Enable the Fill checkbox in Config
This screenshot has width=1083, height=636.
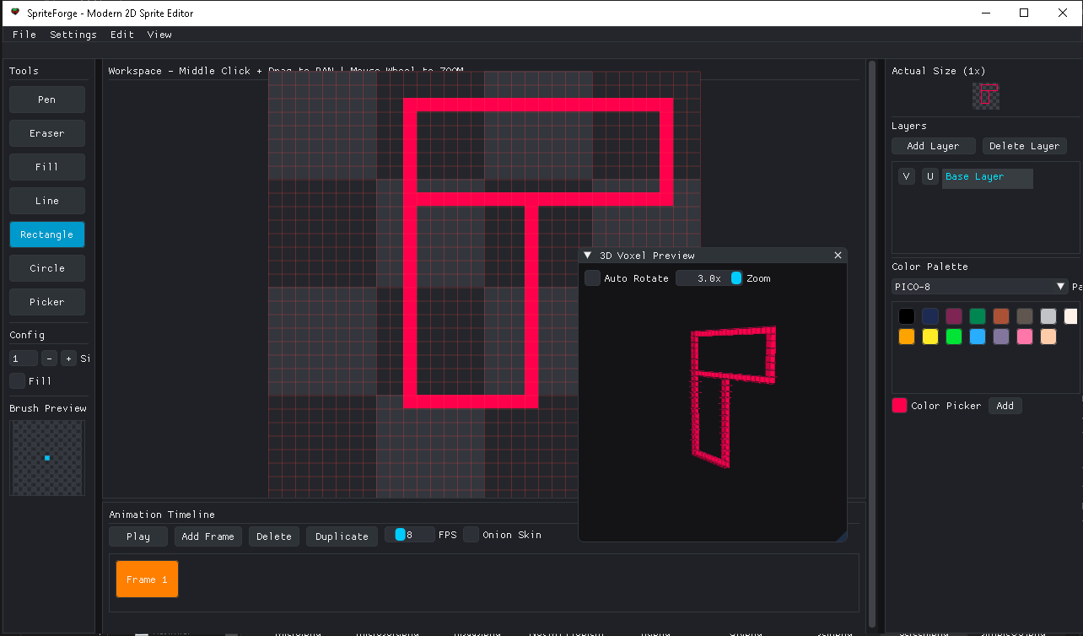(x=17, y=381)
